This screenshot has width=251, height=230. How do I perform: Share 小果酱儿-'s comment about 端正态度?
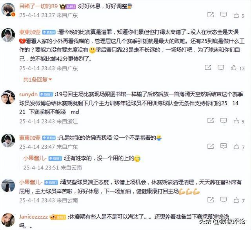tap(211, 199)
